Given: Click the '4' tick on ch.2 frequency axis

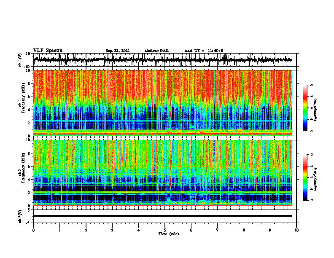Looking at the screenshot, I should click(29, 180).
